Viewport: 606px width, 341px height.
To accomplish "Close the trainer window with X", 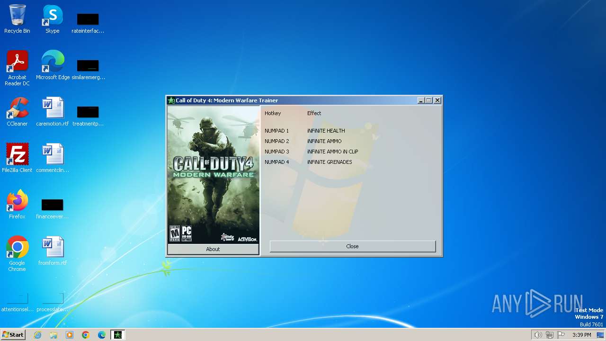I will (437, 100).
